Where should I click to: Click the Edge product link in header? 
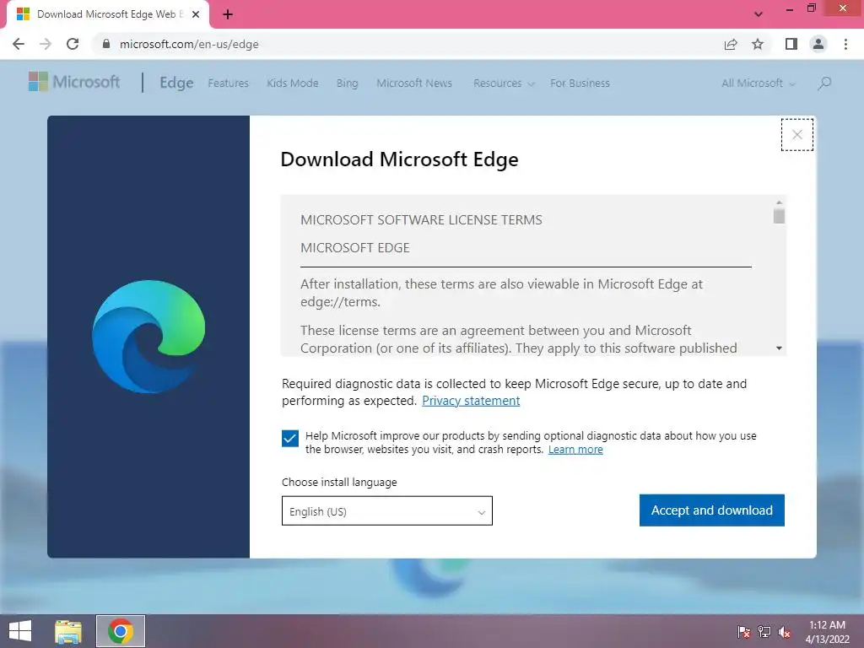pyautogui.click(x=176, y=83)
